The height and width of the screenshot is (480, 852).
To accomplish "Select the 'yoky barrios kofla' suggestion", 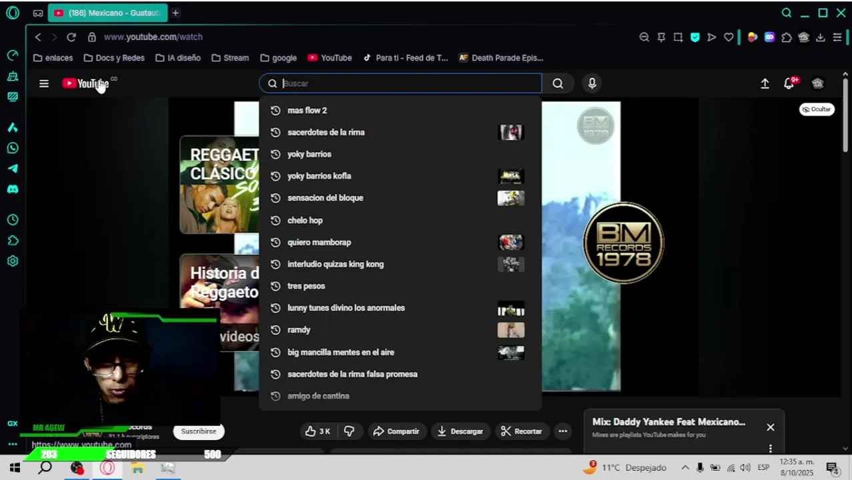I will tap(401, 176).
